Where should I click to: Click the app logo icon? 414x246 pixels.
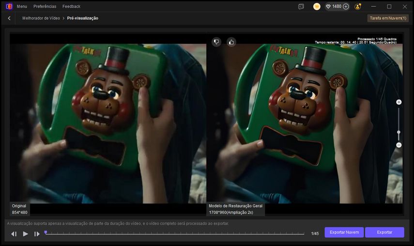click(x=9, y=6)
